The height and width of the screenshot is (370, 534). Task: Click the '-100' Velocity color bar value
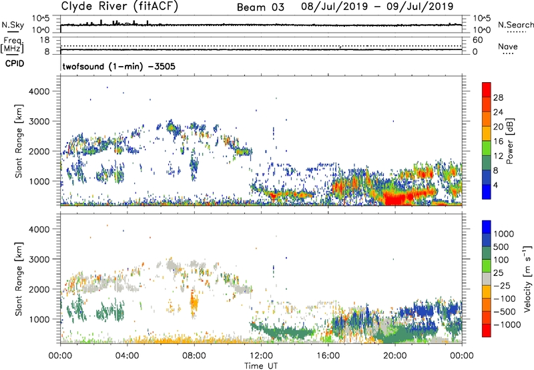505,299
